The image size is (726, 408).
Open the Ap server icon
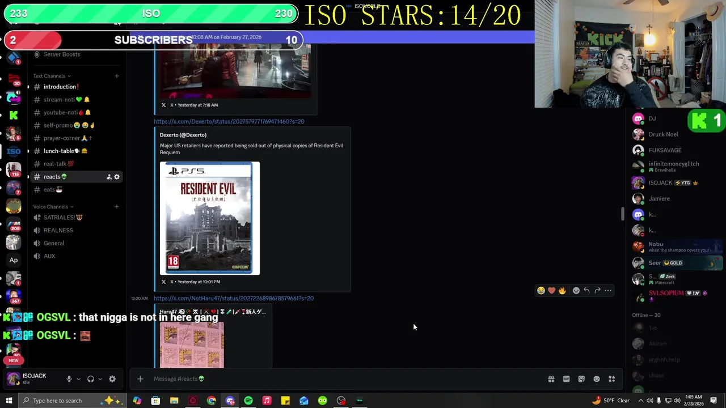click(14, 260)
